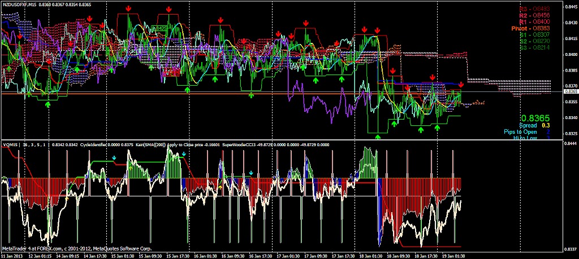Click the 18 Jan 09:30 time label
The height and width of the screenshot is (259, 579).
pos(398,256)
